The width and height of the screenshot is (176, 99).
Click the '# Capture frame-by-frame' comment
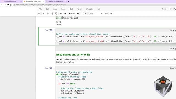click(72, 77)
